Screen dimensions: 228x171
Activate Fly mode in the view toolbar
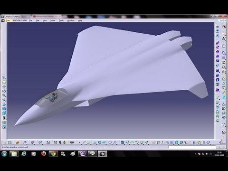click(x=4, y=78)
